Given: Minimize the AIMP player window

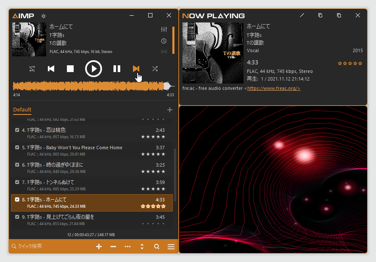Looking at the screenshot, I should (132, 15).
